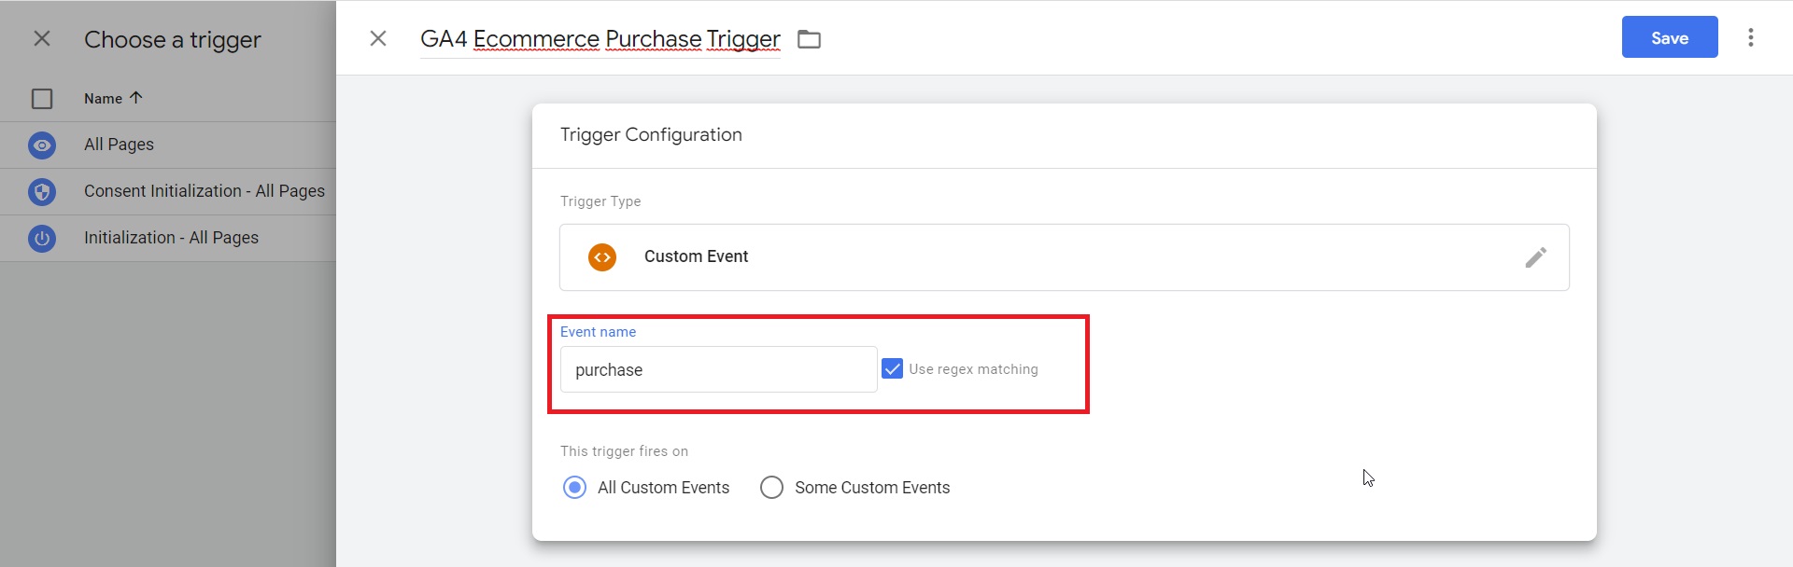Edit the GA4 Ecommerce Purchase Trigger title

click(x=600, y=39)
